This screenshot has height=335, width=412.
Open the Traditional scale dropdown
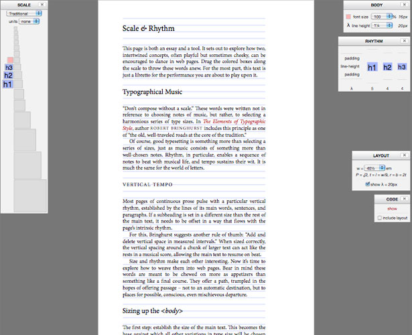[x=24, y=13]
